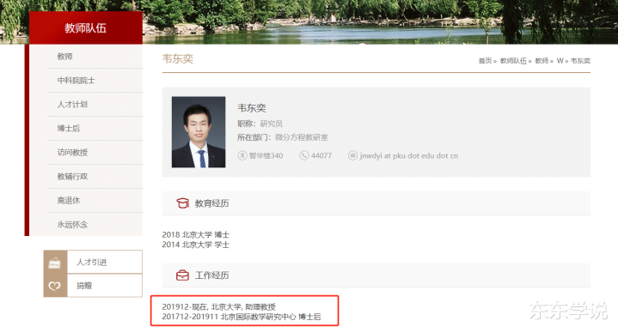Viewport: 618px width, 333px height.
Task: Go to the 博士后 sidebar section
Action: 69,129
